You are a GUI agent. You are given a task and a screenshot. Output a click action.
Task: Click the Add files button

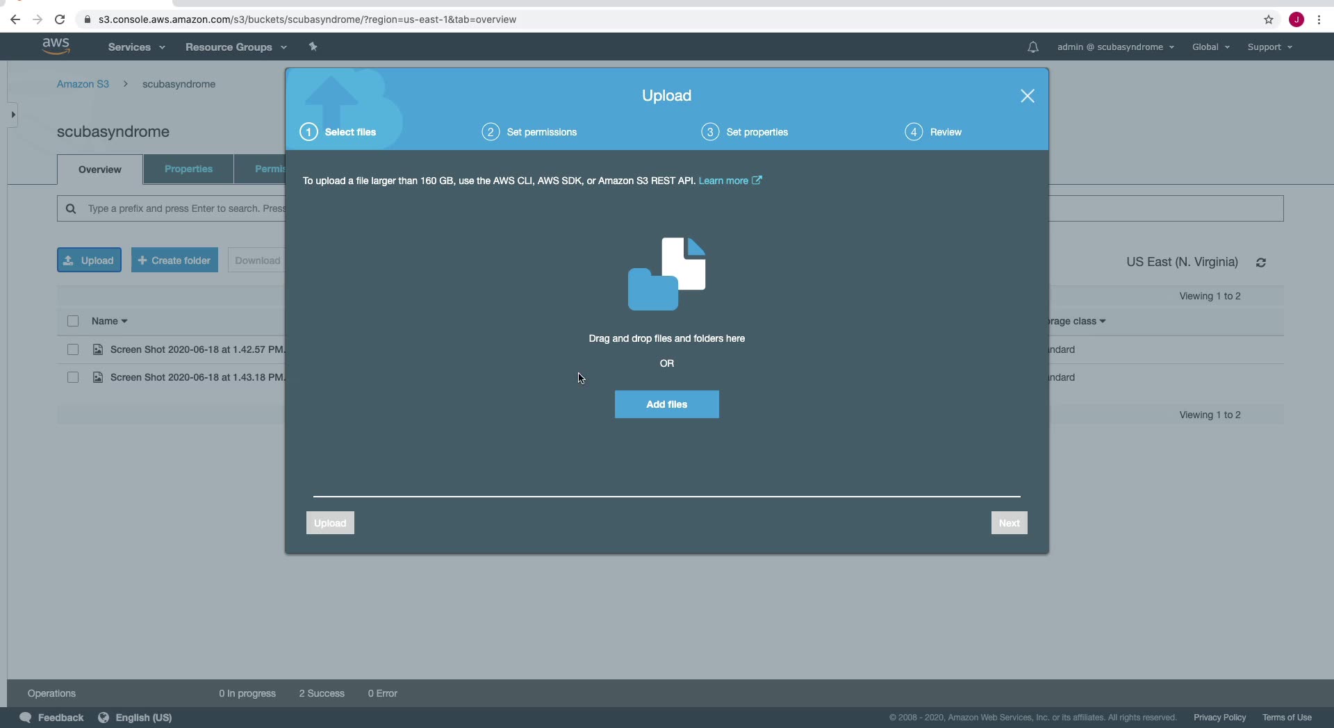(667, 404)
